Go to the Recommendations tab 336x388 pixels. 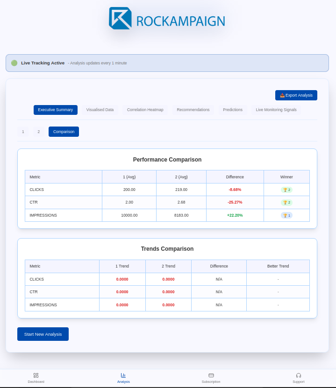(193, 110)
